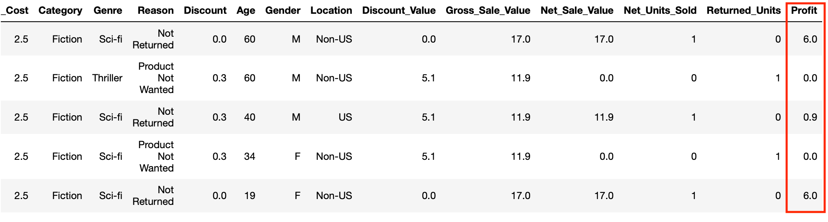Click the Profit column header
The height and width of the screenshot is (222, 828).
pos(804,10)
